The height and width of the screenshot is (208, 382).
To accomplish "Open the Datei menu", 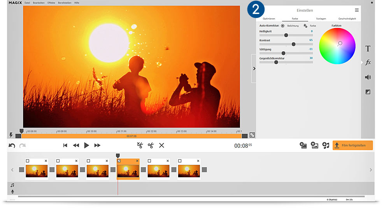I will pyautogui.click(x=27, y=3).
